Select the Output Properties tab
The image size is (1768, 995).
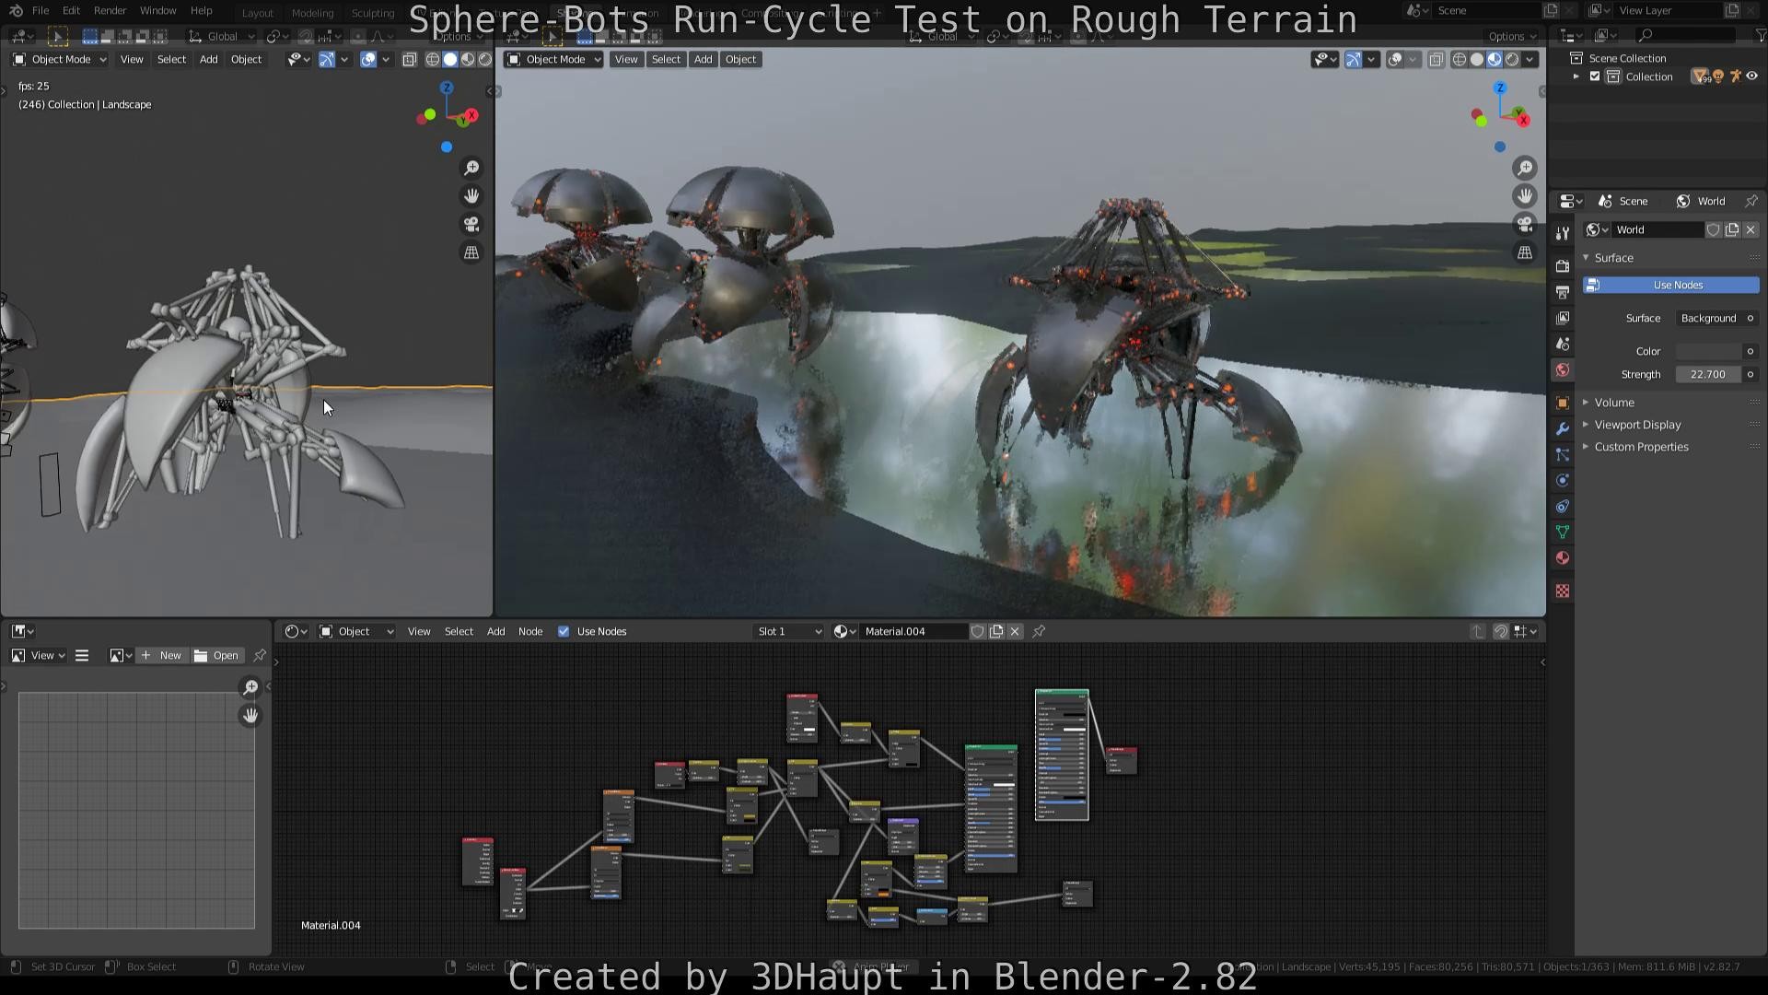(x=1562, y=292)
